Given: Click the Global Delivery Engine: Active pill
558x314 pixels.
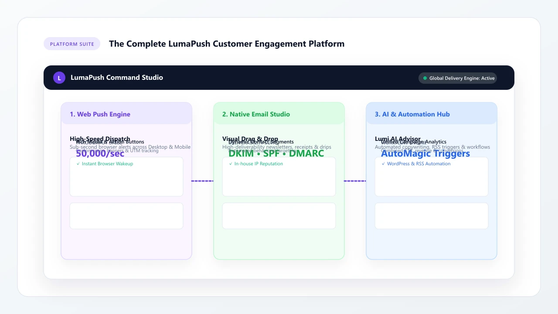Looking at the screenshot, I should tap(458, 78).
